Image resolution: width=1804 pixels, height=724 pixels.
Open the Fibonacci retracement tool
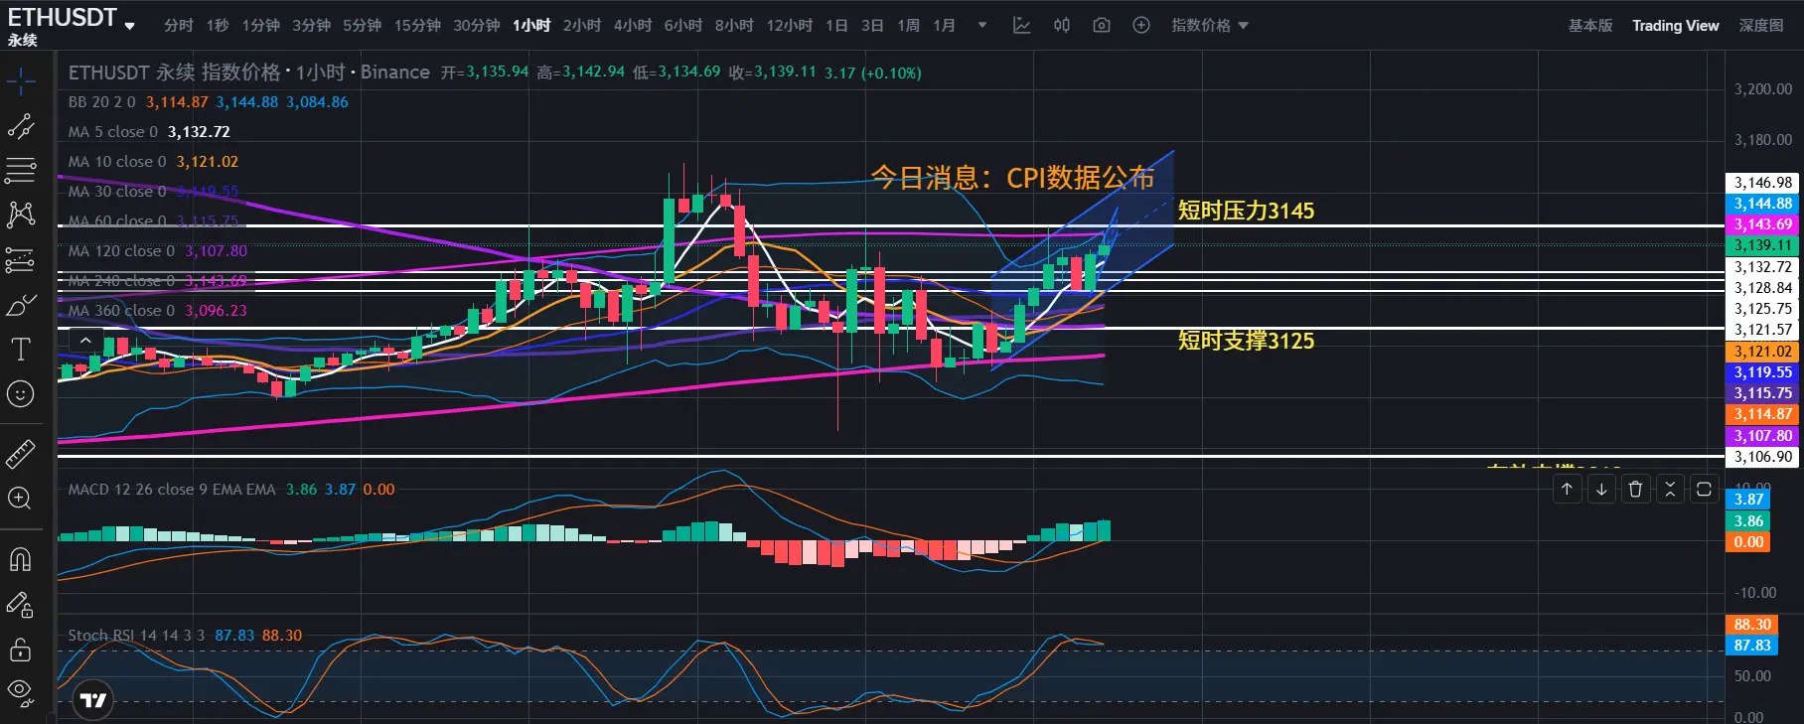(21, 171)
